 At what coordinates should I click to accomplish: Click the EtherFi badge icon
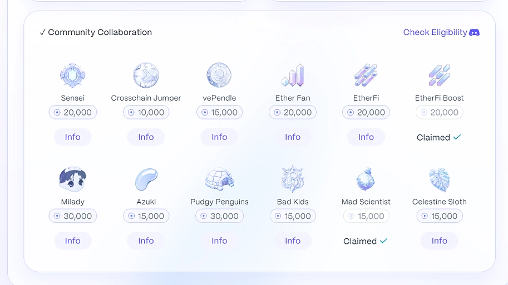click(366, 75)
